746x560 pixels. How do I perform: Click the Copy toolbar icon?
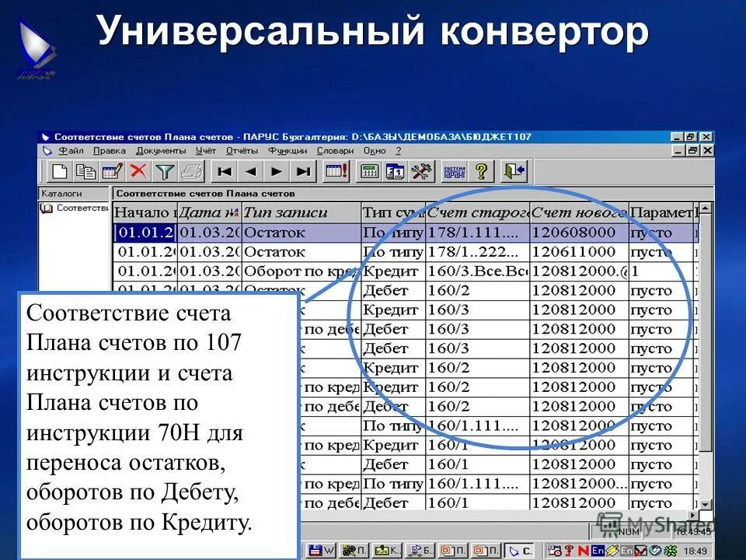87,171
